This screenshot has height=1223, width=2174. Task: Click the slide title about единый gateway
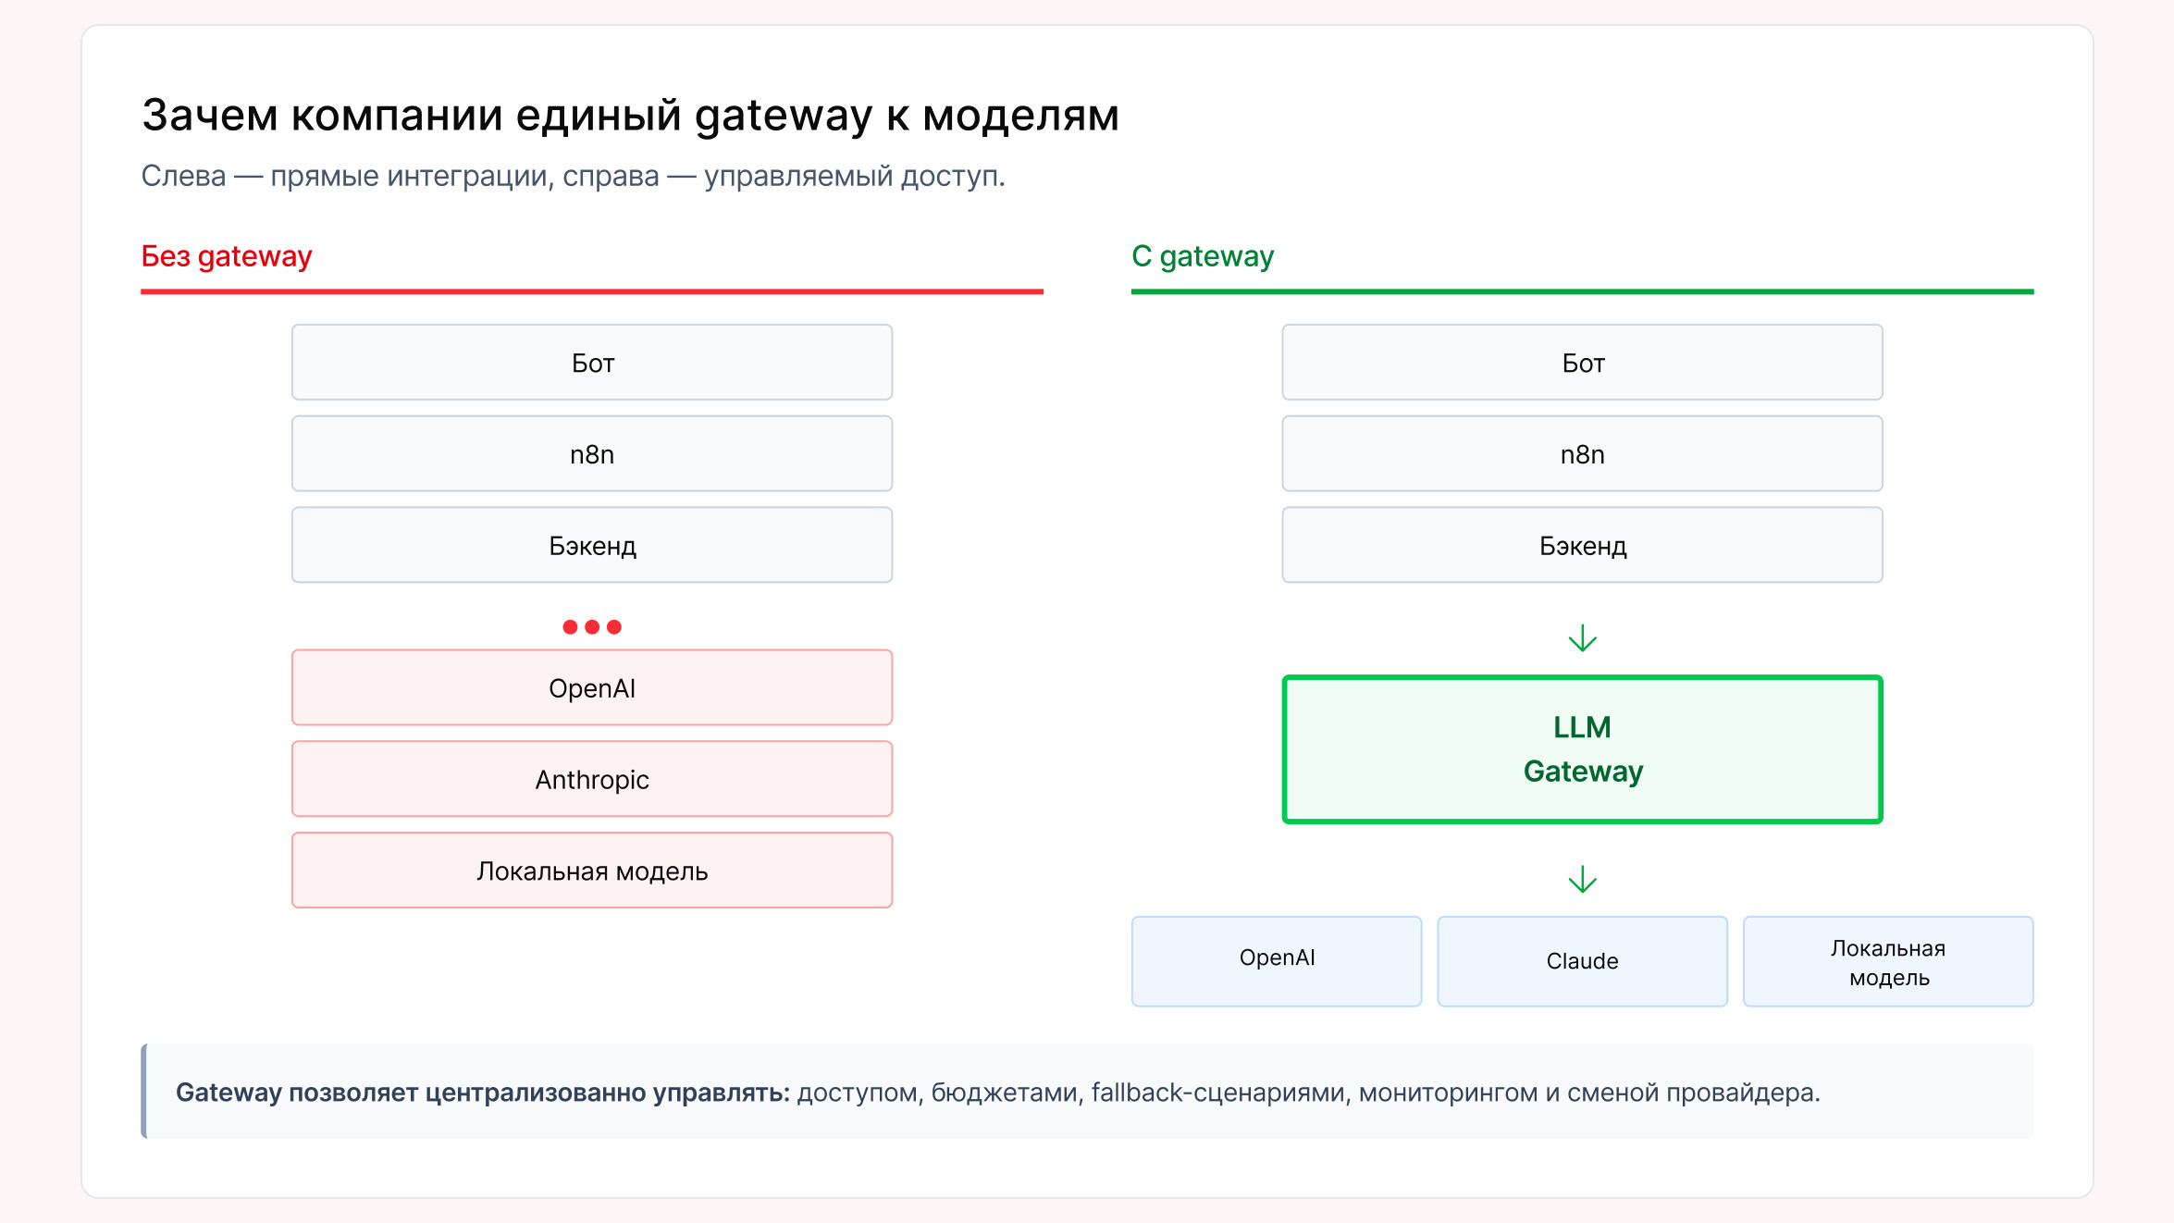(x=630, y=116)
